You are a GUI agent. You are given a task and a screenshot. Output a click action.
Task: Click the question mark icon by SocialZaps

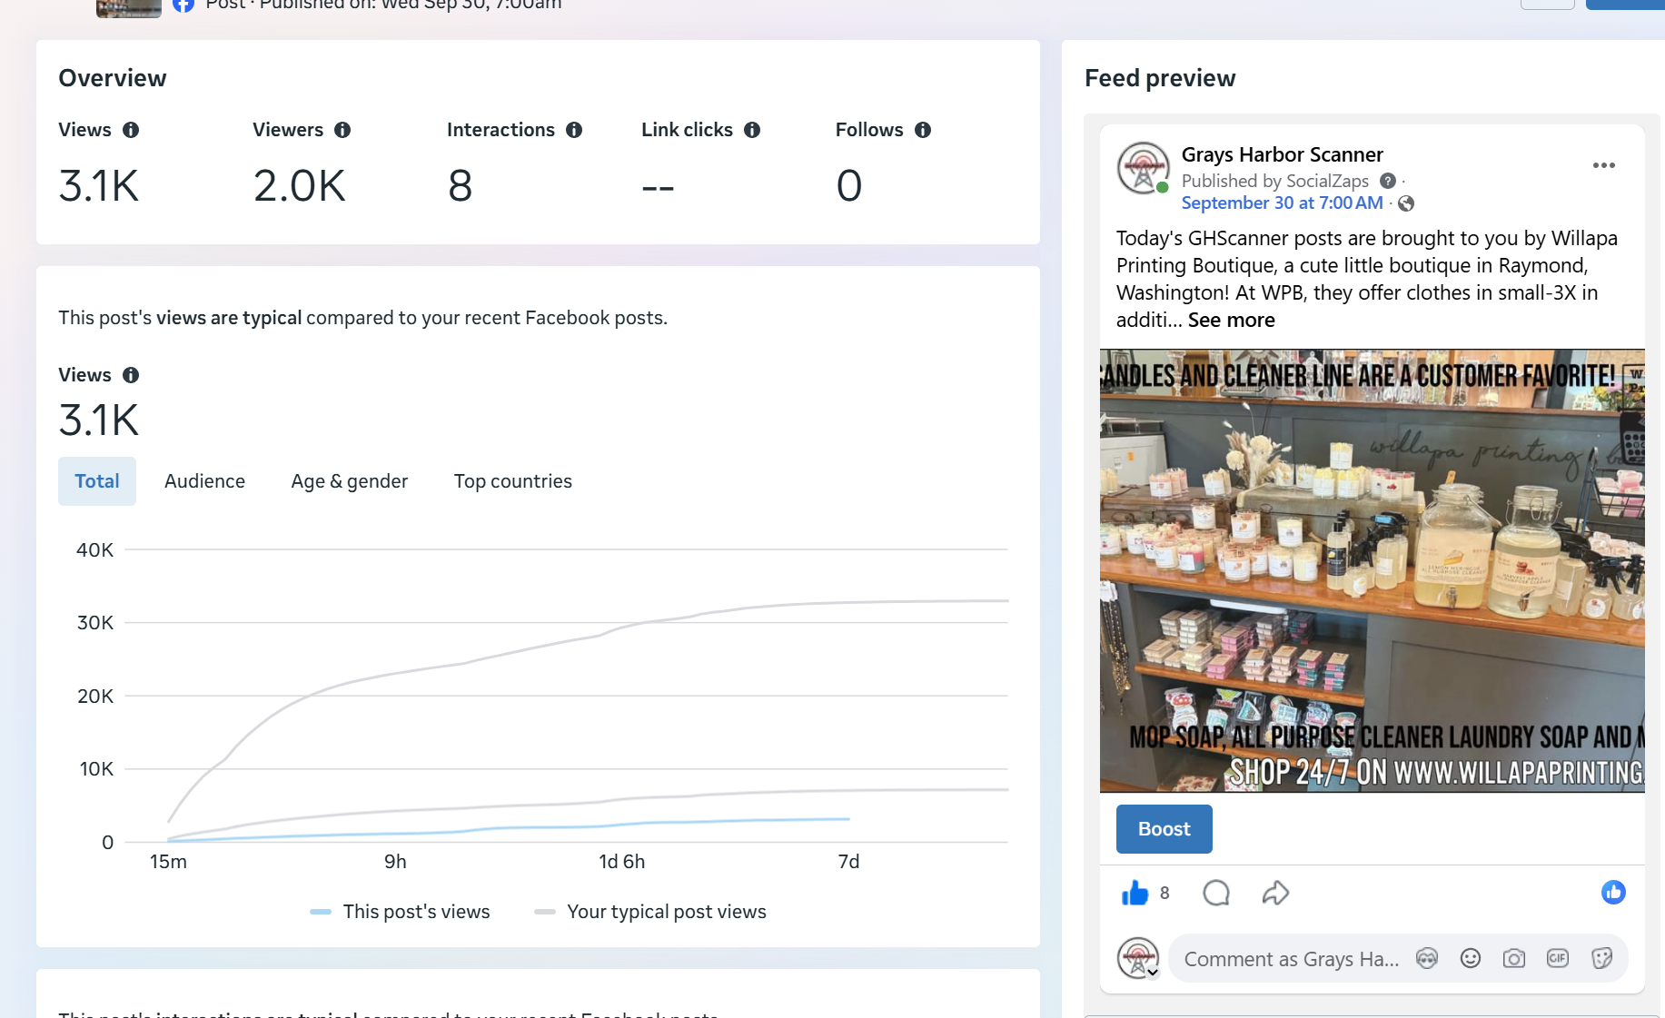pyautogui.click(x=1388, y=181)
